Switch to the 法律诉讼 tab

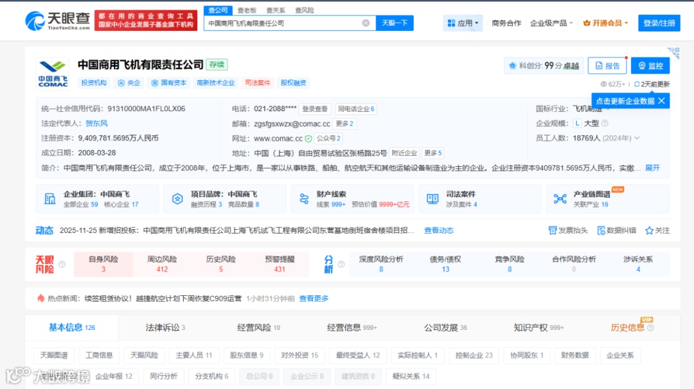pos(165,327)
